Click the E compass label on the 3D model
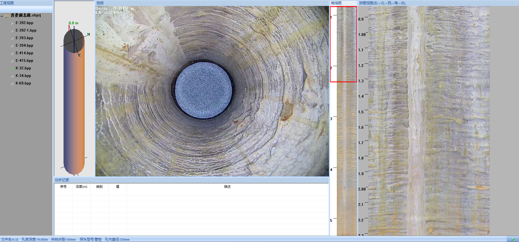Viewport: 519px width, 242px height. [80, 55]
